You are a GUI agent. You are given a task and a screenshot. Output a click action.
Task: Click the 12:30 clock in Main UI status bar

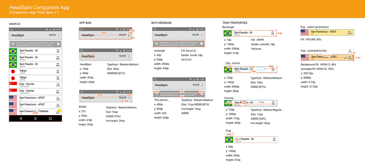[x=58, y=30]
